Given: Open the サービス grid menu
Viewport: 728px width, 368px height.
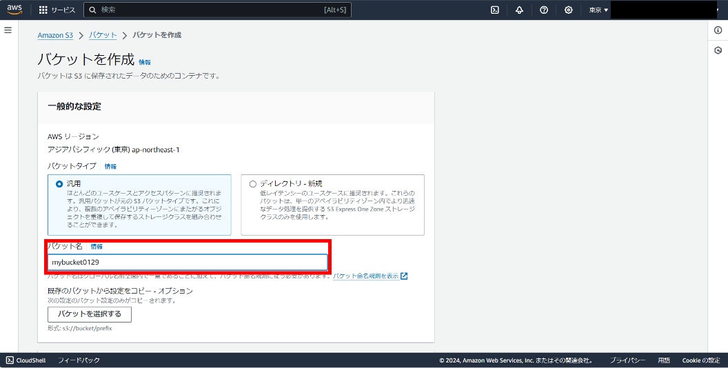Looking at the screenshot, I should (x=57, y=10).
